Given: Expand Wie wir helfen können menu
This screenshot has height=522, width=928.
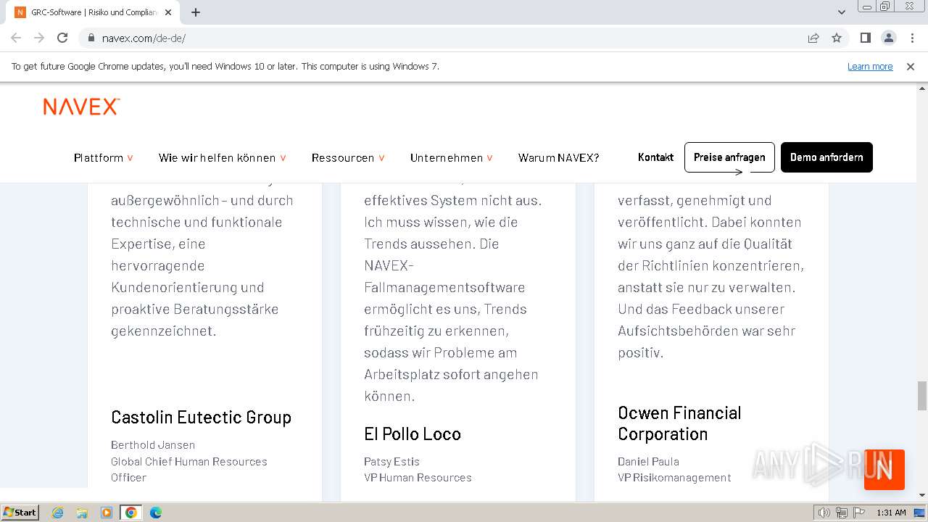Looking at the screenshot, I should (x=223, y=157).
